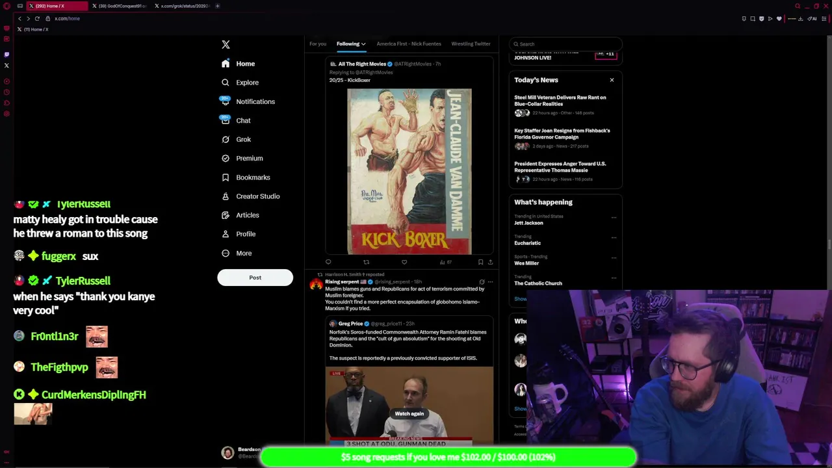
Task: Launch Grok assistant
Action: 235,139
